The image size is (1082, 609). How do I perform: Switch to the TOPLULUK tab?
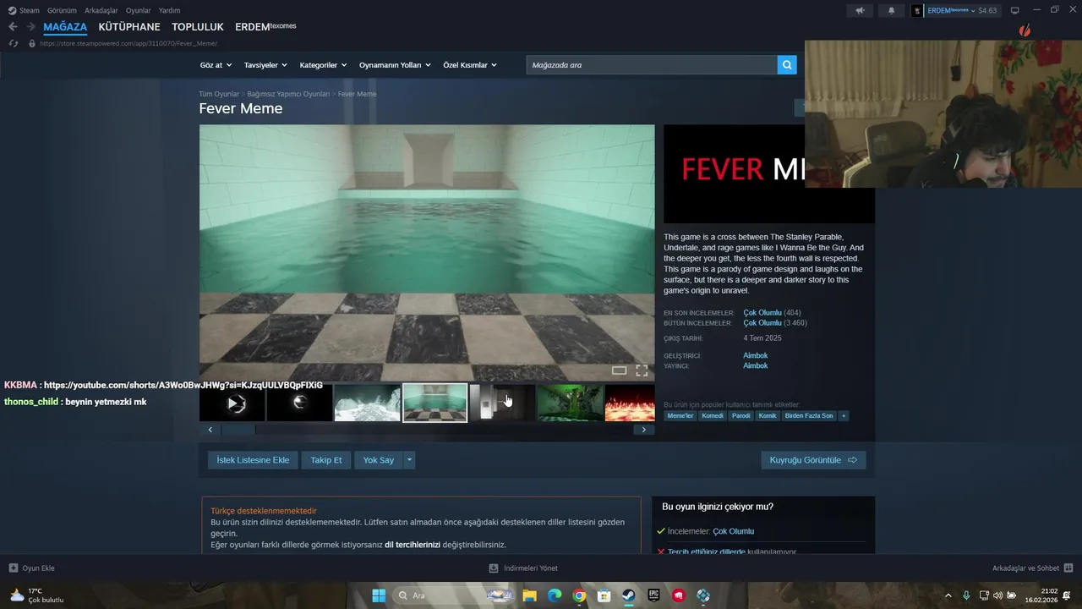pos(198,27)
